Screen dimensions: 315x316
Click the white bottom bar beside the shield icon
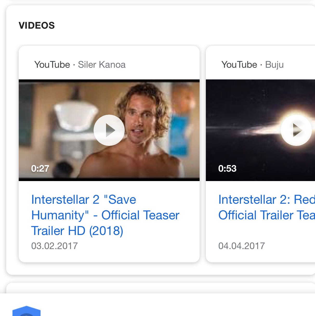[169, 306]
